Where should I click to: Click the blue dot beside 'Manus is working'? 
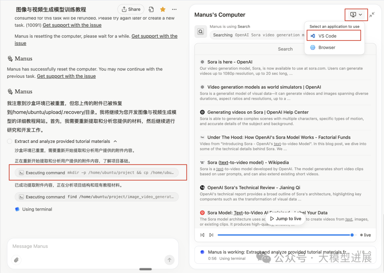[202, 252]
